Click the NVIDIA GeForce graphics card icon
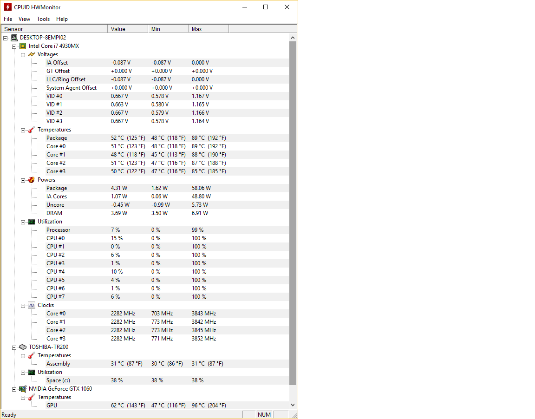535x419 pixels. pyautogui.click(x=23, y=389)
